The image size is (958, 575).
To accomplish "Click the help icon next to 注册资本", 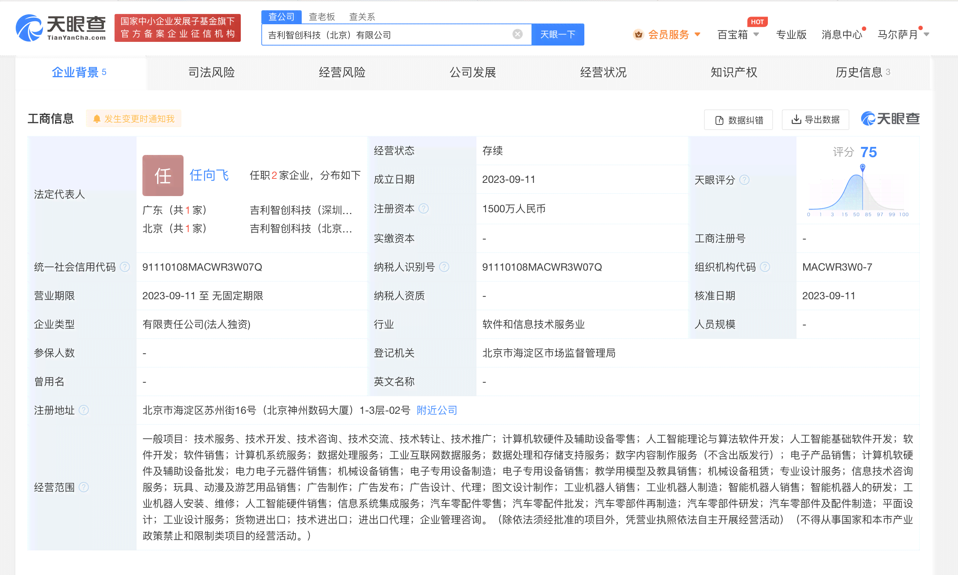I will pyautogui.click(x=424, y=209).
